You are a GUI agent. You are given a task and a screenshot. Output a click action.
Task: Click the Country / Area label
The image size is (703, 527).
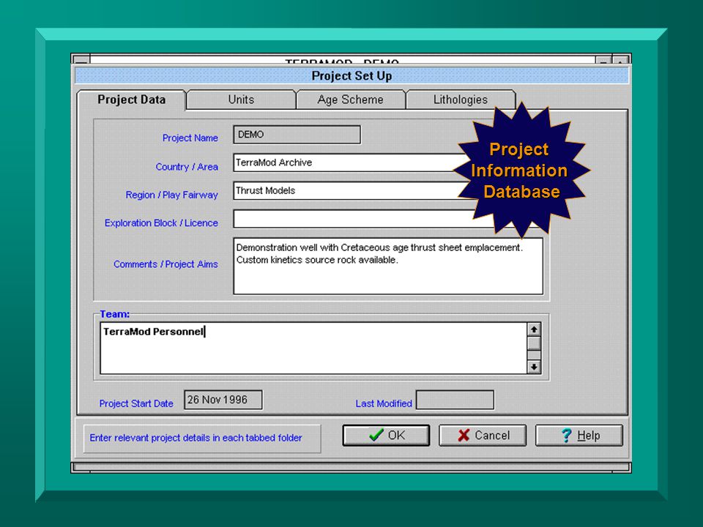click(x=187, y=167)
